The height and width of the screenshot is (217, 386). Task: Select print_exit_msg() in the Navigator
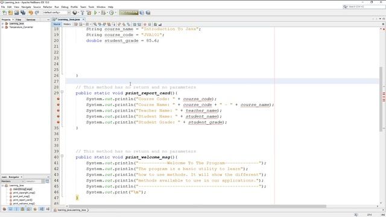[21, 197]
